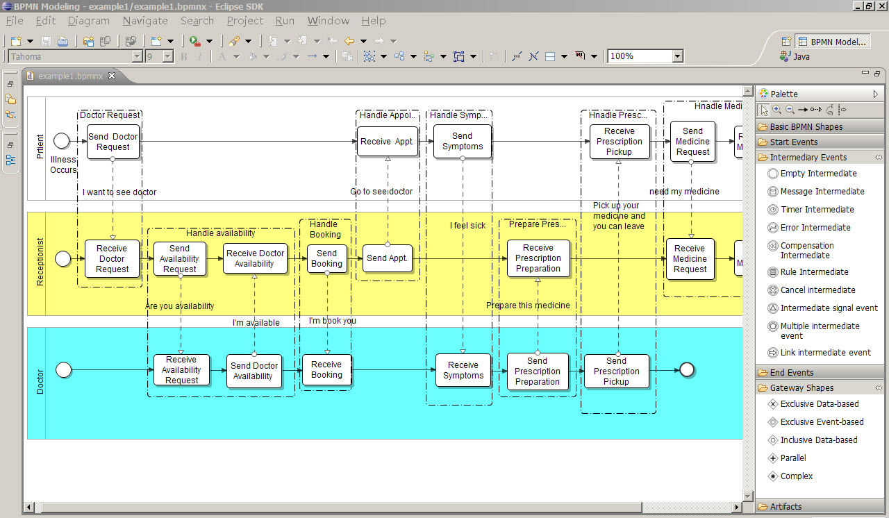Toggle the show connector labels toolbar button
This screenshot has height=518, width=889.
pos(517,56)
